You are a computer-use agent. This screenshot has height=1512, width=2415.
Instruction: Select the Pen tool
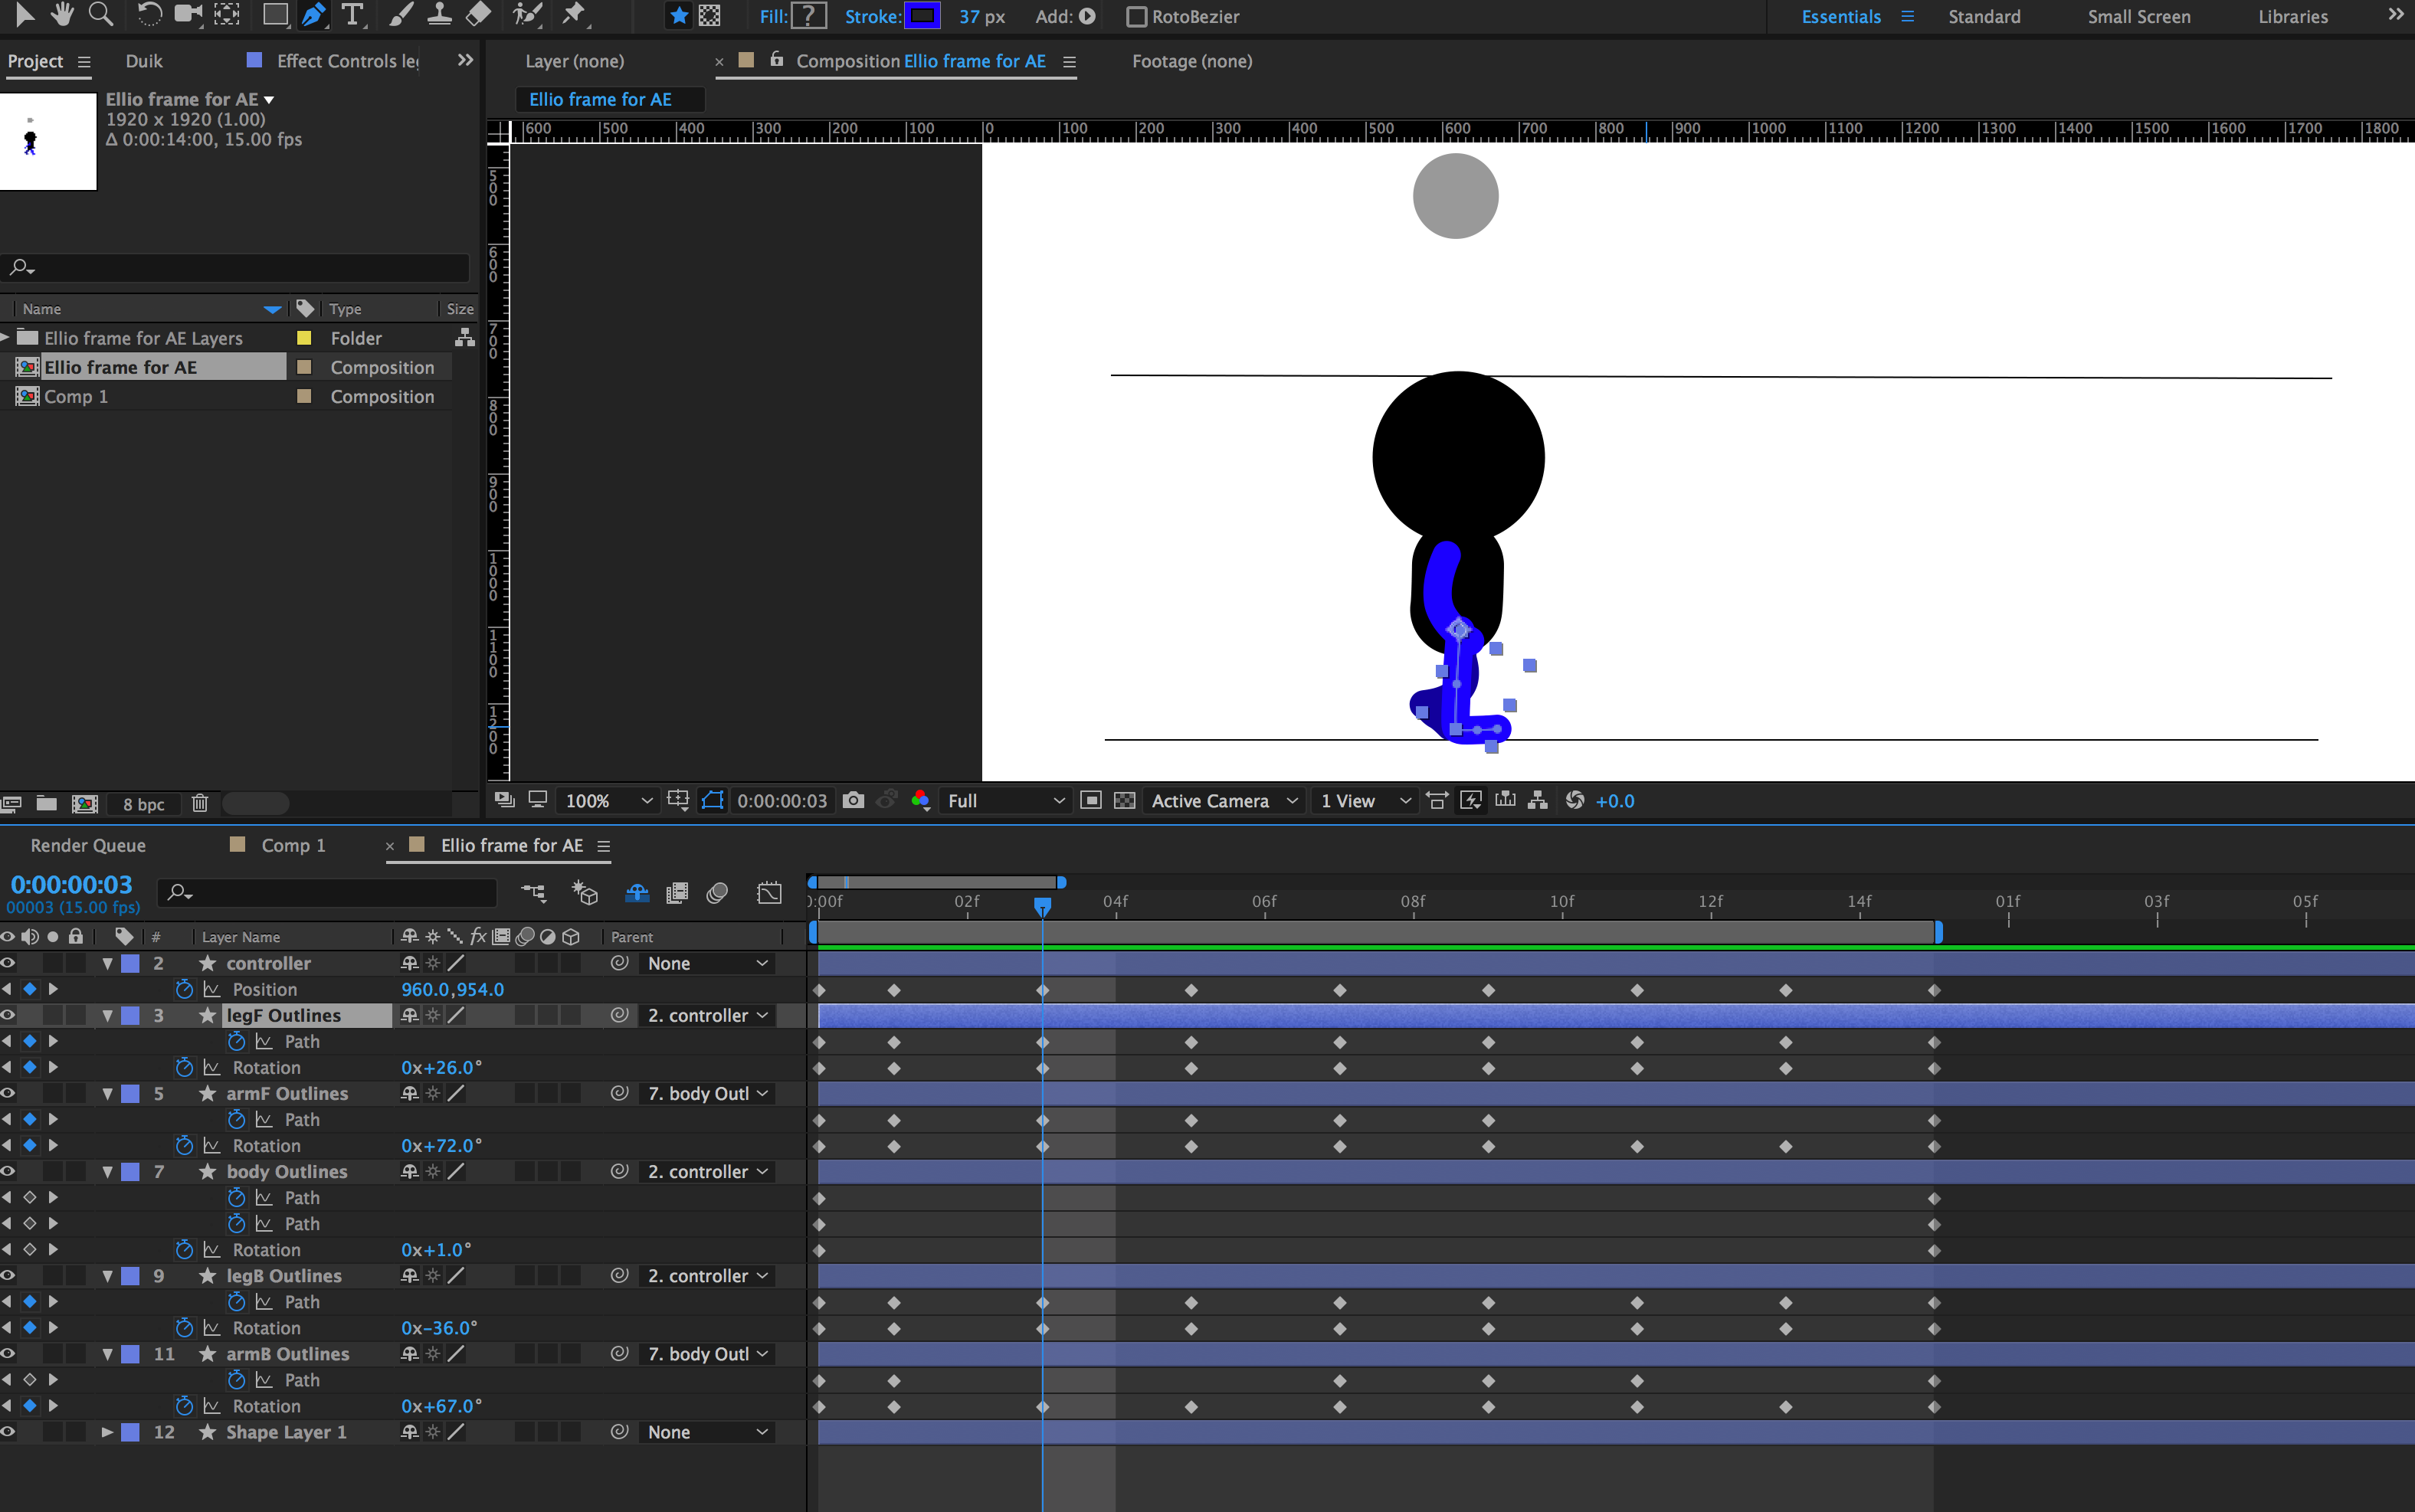(313, 15)
